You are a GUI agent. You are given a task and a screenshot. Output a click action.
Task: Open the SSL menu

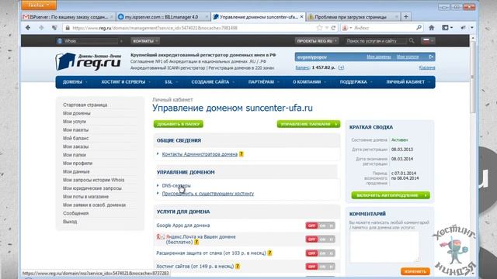pos(171,82)
